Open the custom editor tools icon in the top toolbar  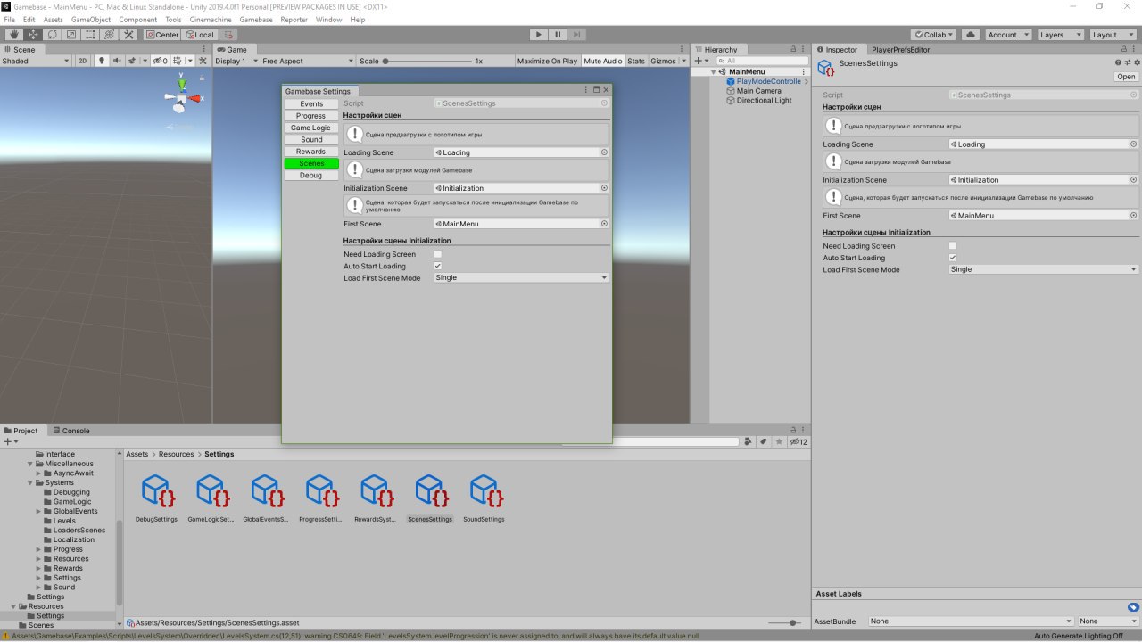(128, 34)
